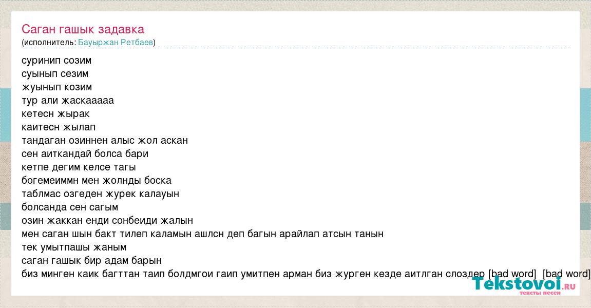591x308 pixels.
Task: Click the Tekstovoi.ru logo
Action: click(x=524, y=285)
